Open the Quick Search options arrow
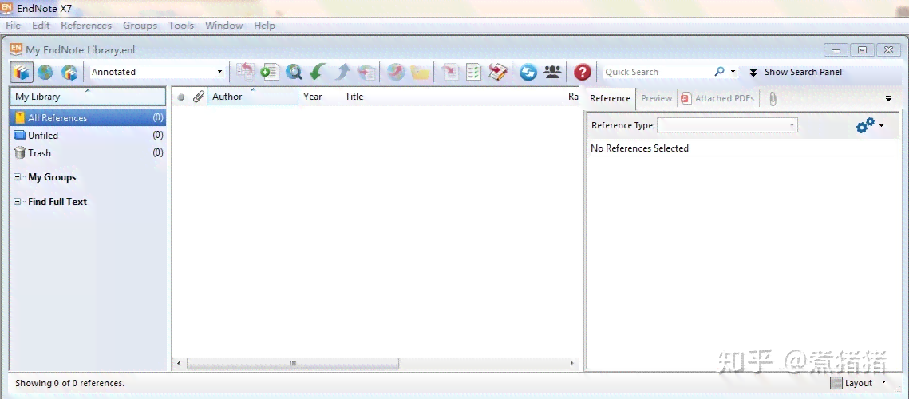Viewport: 909px width, 399px height. [733, 72]
